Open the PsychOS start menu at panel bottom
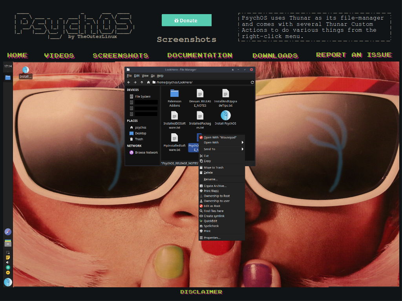The height and width of the screenshot is (301, 402). [x=8, y=282]
